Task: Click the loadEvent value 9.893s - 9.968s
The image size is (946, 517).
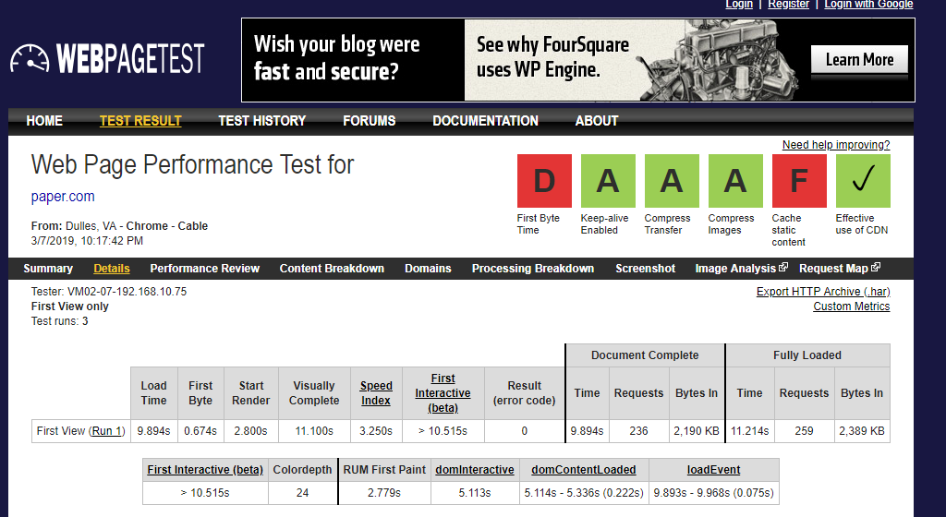Action: point(713,493)
